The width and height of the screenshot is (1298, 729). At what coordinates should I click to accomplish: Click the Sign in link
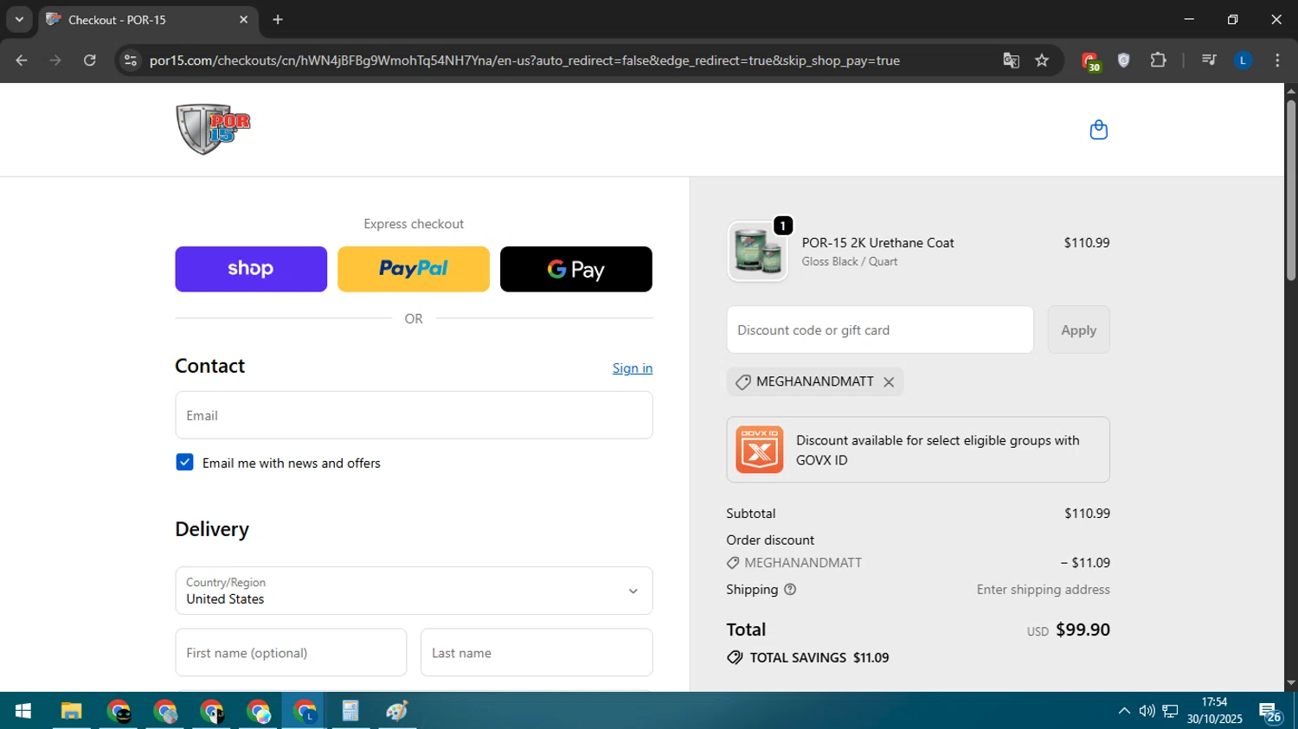[x=633, y=368]
